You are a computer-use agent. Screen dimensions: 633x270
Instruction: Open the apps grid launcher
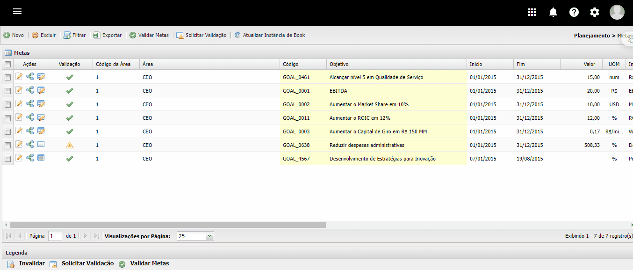(532, 12)
